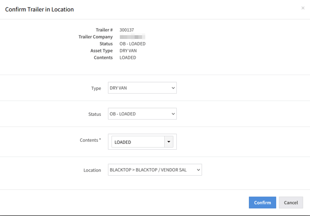This screenshot has height=216, width=310.
Task: Click the bold Trailer # label
Action: coord(104,30)
